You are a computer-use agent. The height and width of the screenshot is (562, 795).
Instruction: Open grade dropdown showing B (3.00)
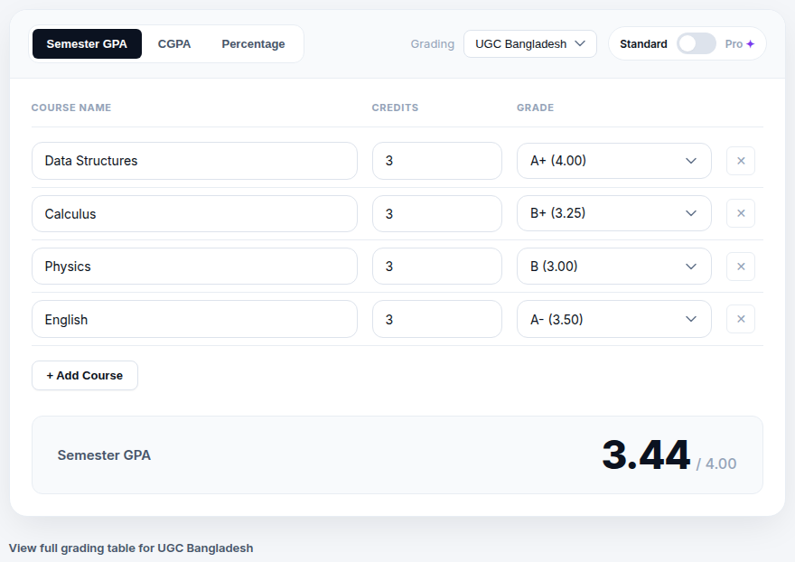(614, 267)
